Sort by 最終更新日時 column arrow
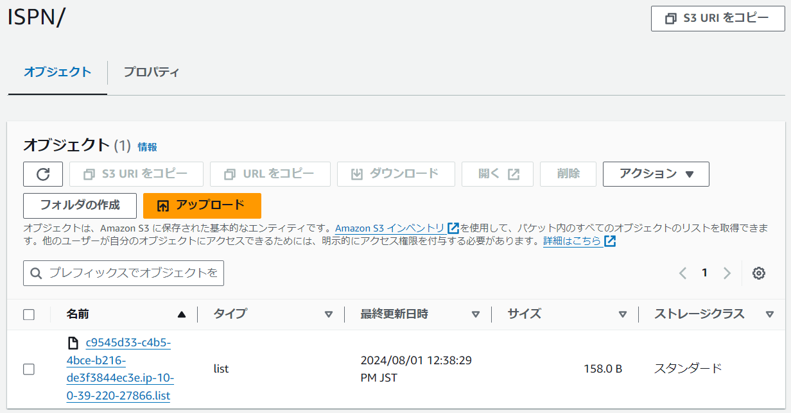 (x=476, y=314)
